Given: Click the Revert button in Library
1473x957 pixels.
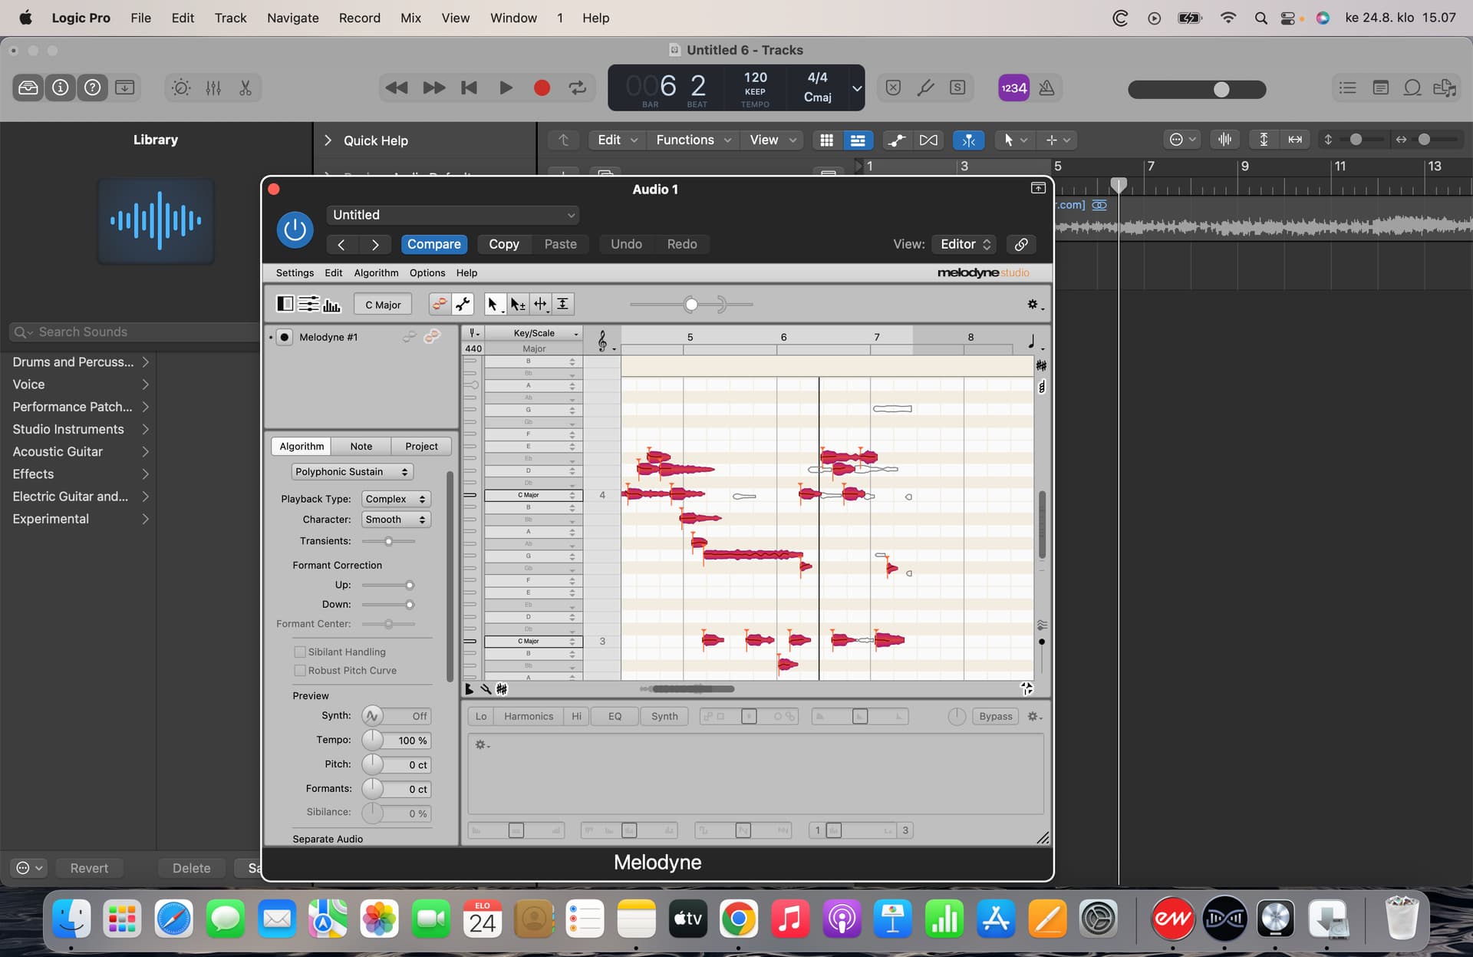Looking at the screenshot, I should coord(89,868).
